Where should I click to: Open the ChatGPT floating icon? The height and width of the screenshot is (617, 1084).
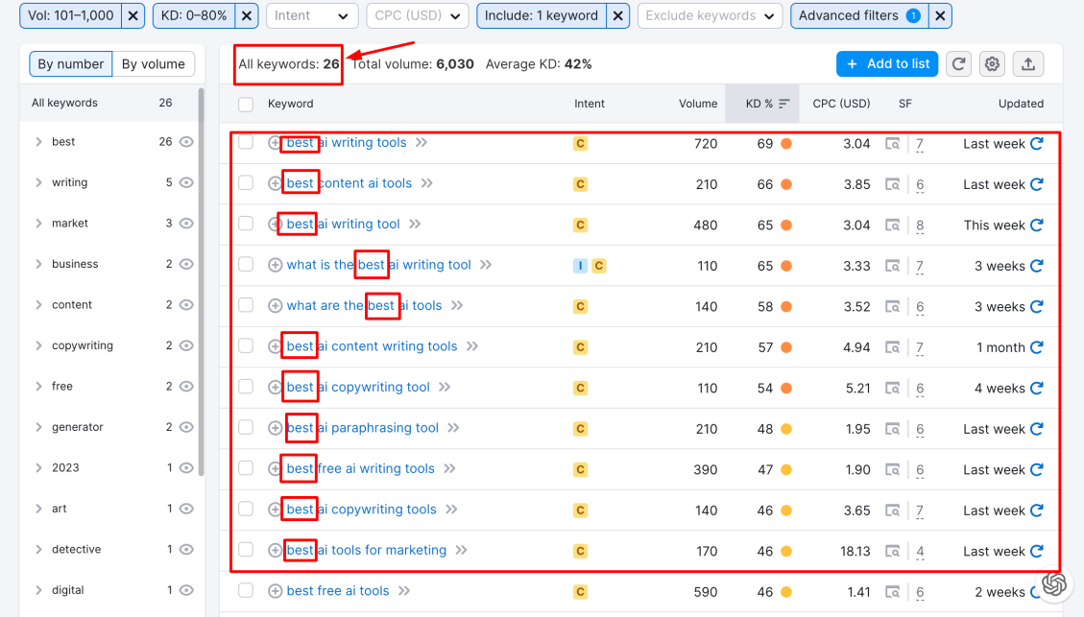tap(1053, 583)
